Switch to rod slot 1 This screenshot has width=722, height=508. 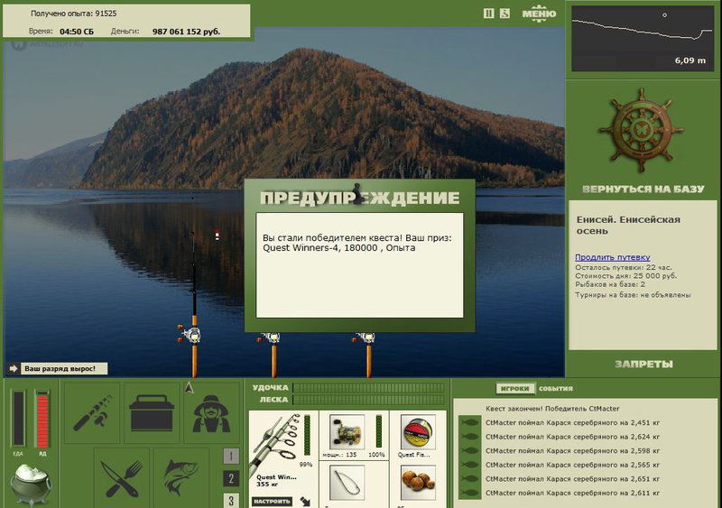(231, 457)
